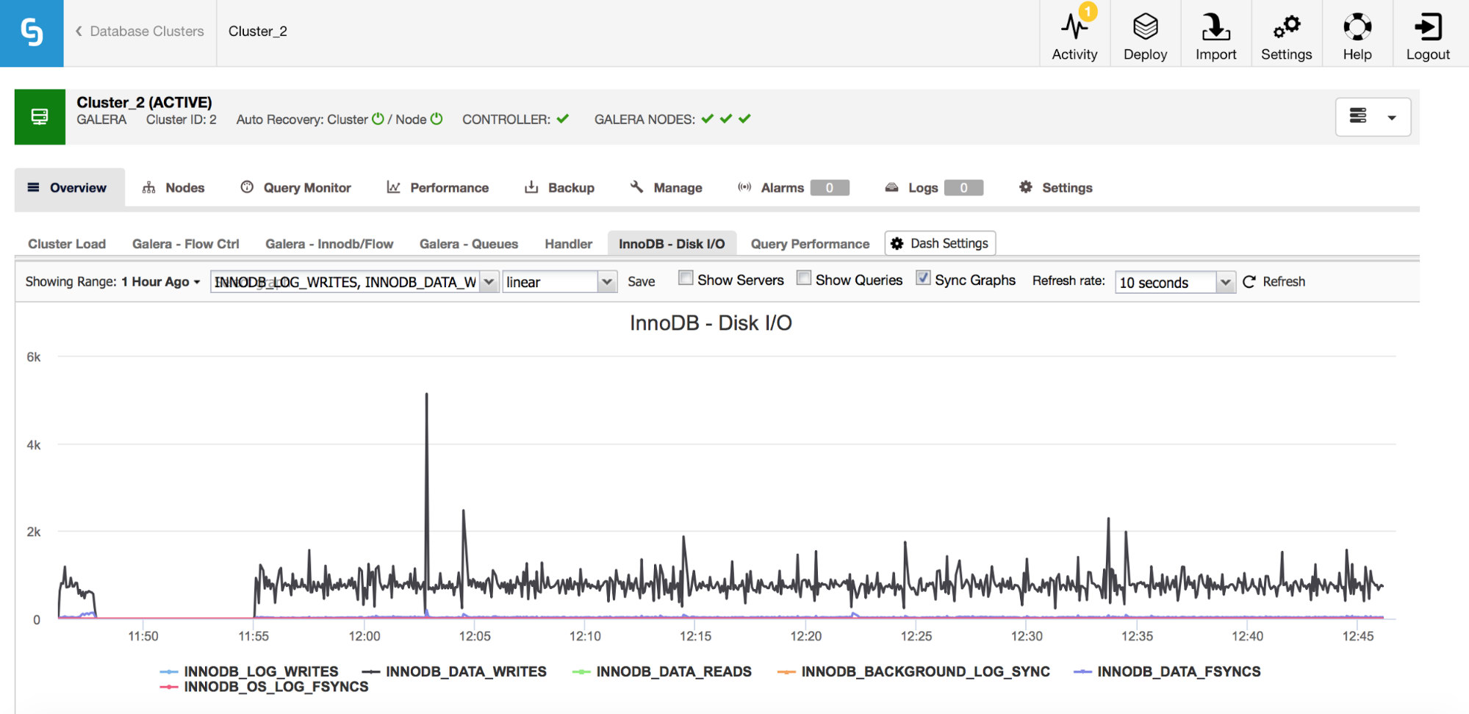
Task: Click the green Cluster_2 server icon
Action: coord(40,117)
